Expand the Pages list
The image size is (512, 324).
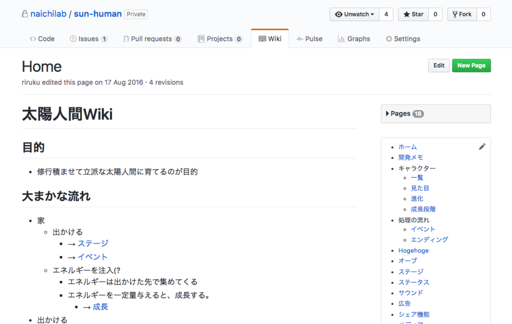[435, 113]
